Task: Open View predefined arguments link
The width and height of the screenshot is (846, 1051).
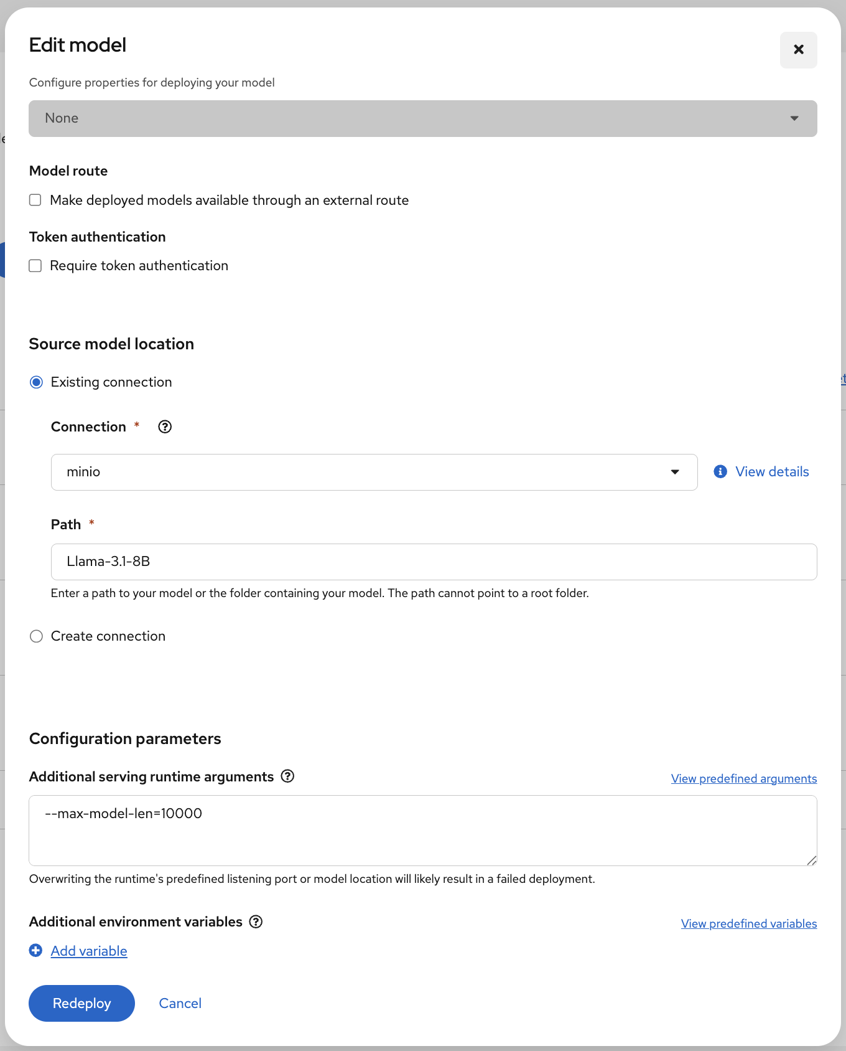Action: (743, 779)
